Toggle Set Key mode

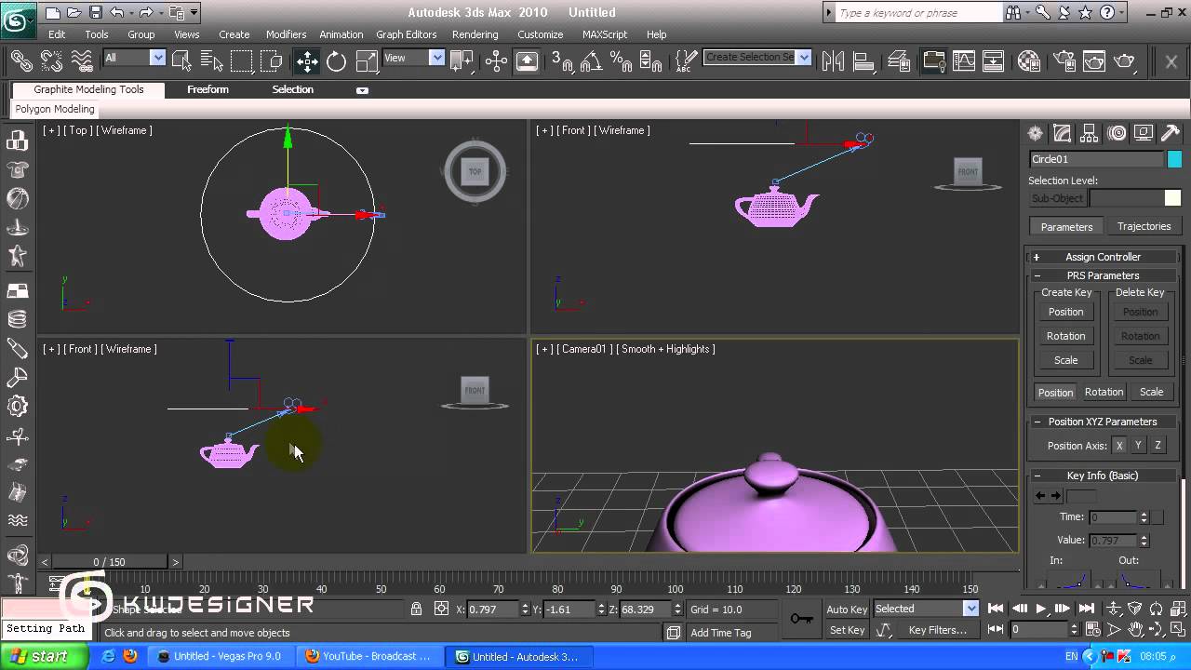(847, 630)
